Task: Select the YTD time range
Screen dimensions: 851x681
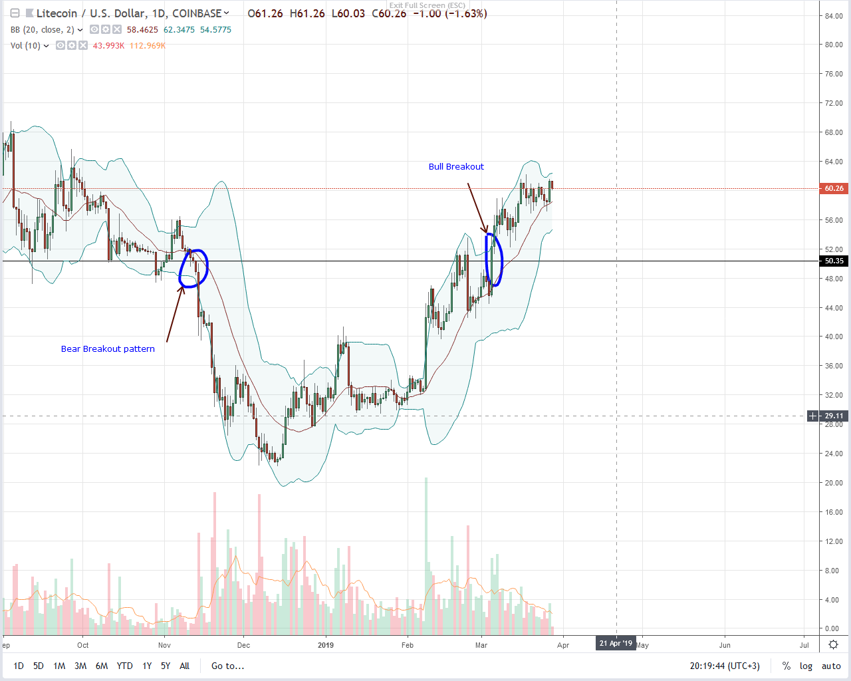Action: point(124,666)
